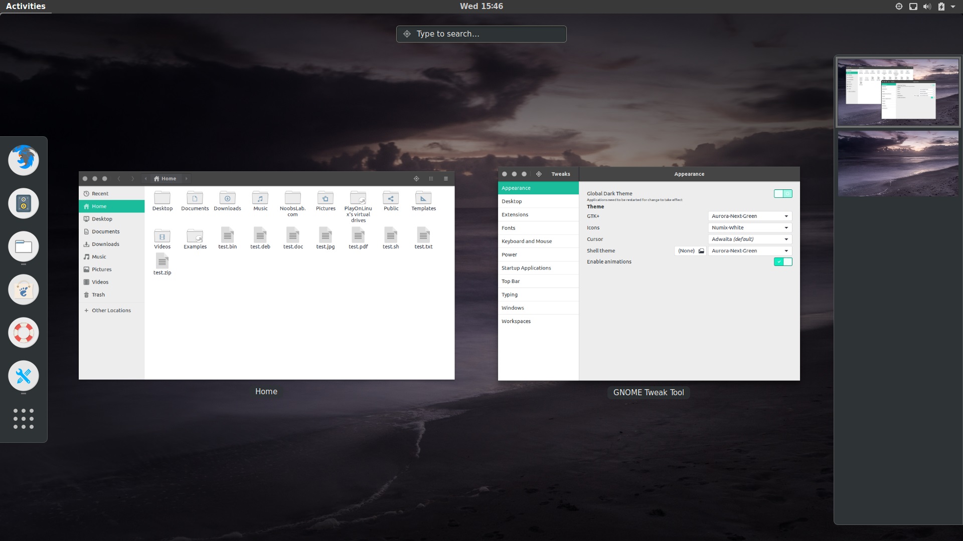Open the Activities menu

[x=25, y=6]
